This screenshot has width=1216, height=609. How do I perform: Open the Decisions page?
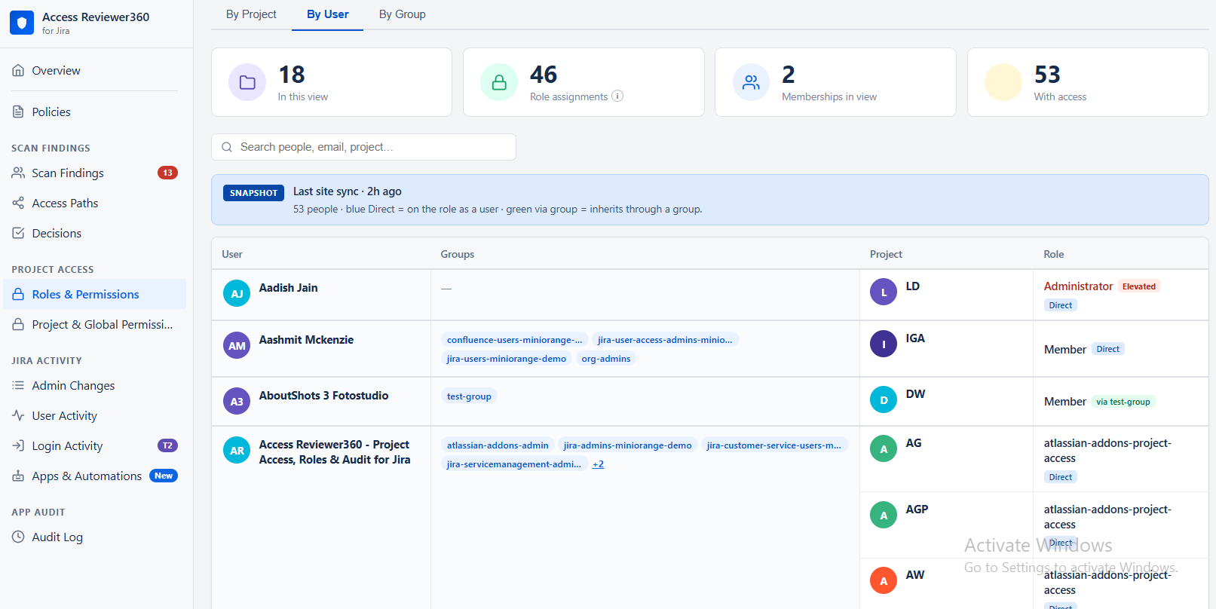pos(94,233)
